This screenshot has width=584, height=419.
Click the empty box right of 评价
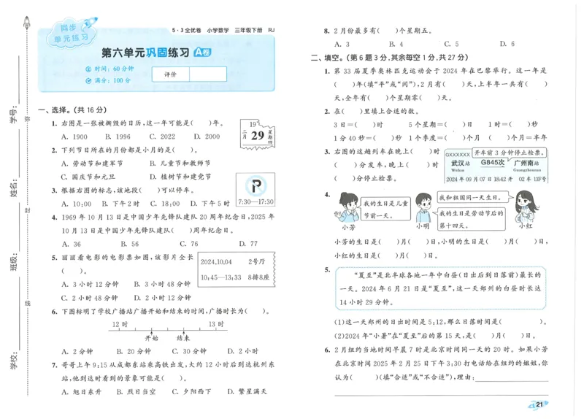[x=208, y=74]
